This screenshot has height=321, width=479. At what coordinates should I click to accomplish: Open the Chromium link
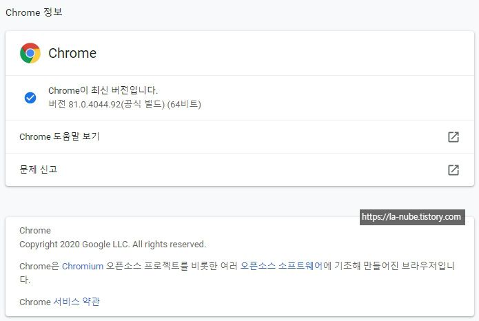pyautogui.click(x=83, y=267)
